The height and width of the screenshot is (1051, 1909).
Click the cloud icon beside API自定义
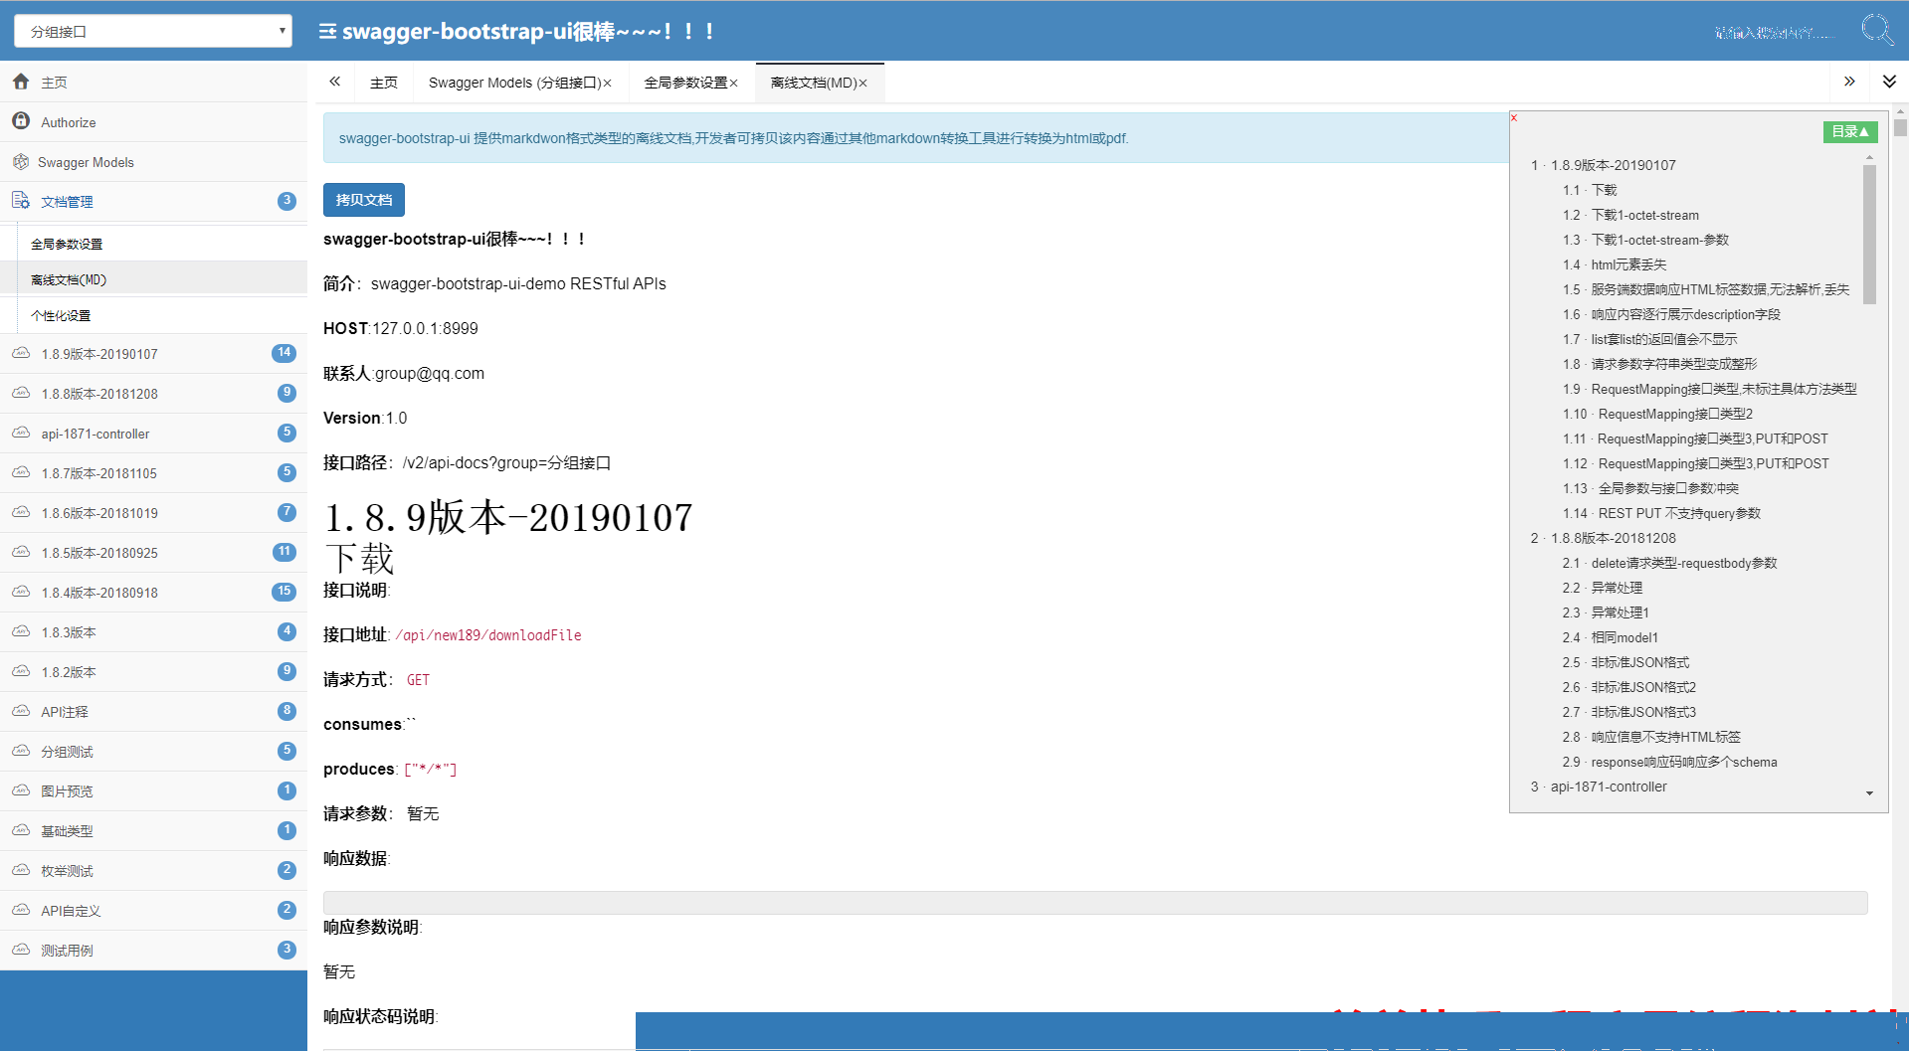pos(21,910)
